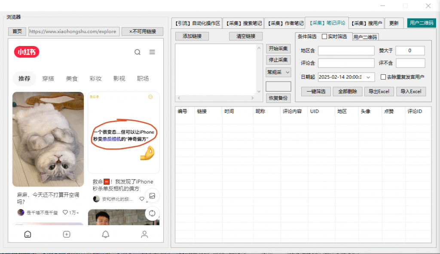This screenshot has width=440, height=254.
Task: Like the iPhone note with the heart icon
Action: click(142, 199)
